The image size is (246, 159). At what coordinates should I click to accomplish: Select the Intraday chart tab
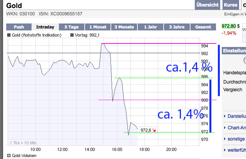click(45, 27)
